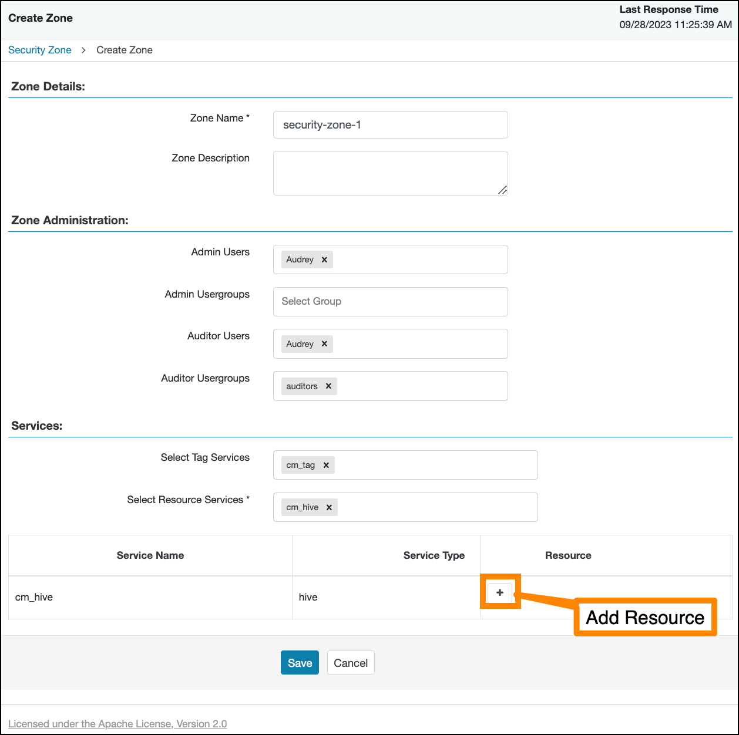Image resolution: width=739 pixels, height=735 pixels.
Task: Save the new security zone
Action: point(300,663)
